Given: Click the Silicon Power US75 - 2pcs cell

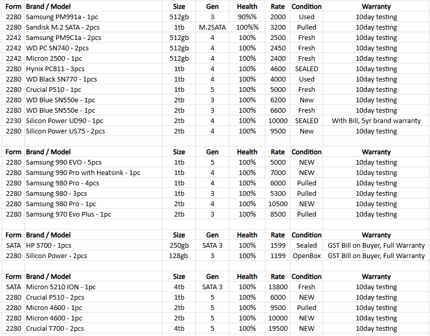Looking at the screenshot, I should (x=65, y=131).
